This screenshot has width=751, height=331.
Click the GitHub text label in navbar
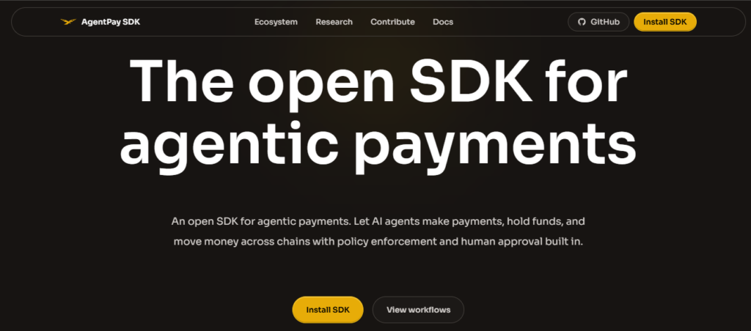click(x=605, y=22)
